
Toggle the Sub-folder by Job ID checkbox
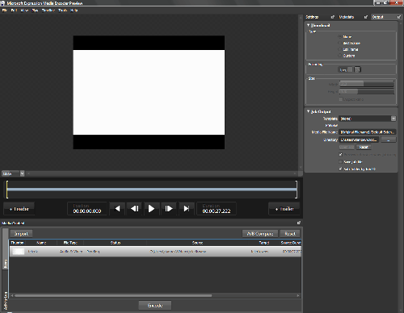341,169
